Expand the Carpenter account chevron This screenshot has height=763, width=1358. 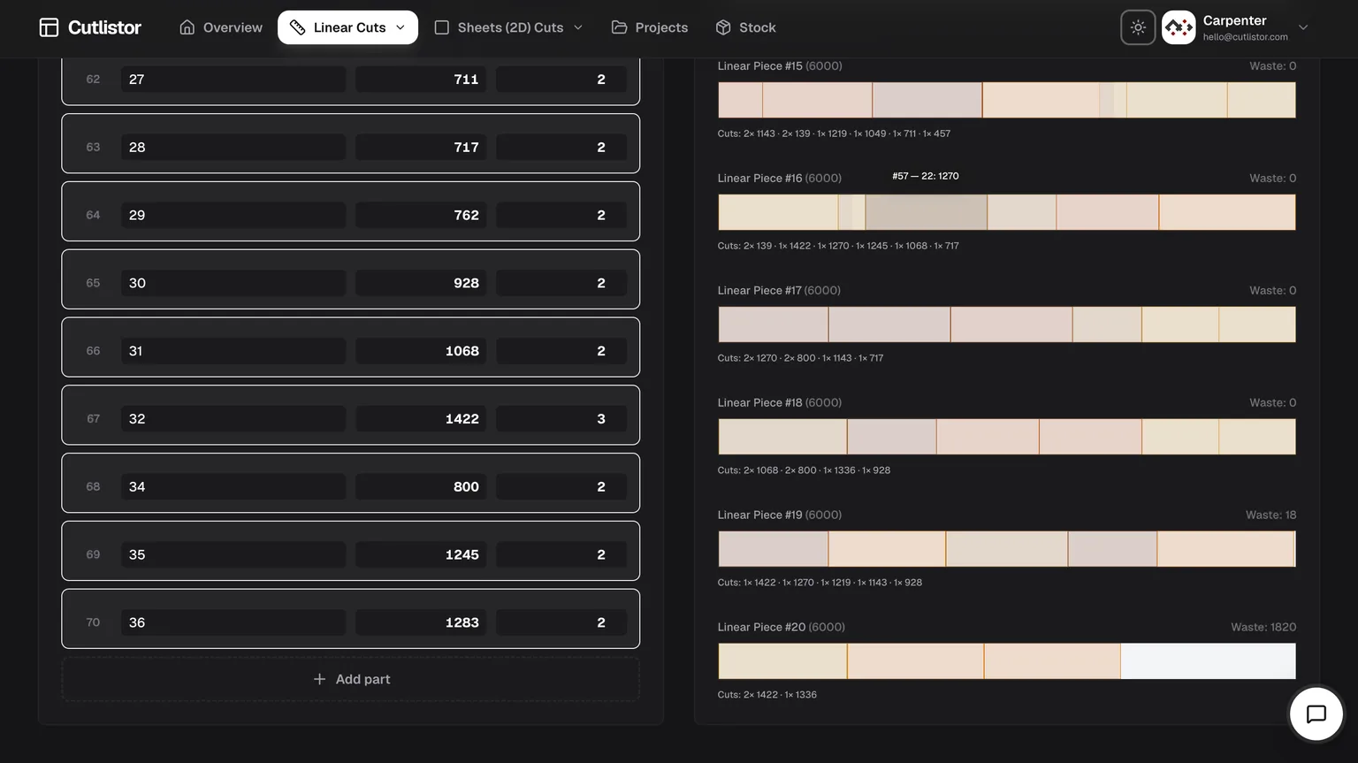pos(1303,27)
